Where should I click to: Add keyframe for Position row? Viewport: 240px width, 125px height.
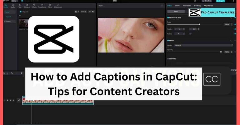click(x=235, y=29)
